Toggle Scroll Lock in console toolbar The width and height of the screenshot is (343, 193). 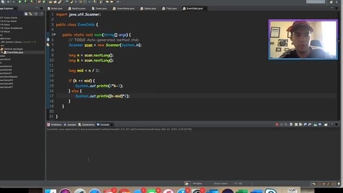(296, 124)
